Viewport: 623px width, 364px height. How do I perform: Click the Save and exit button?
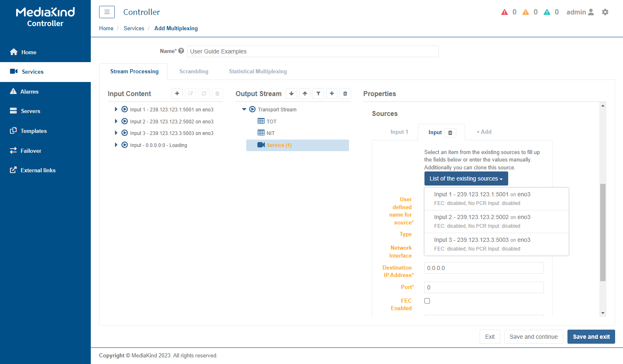coord(591,337)
